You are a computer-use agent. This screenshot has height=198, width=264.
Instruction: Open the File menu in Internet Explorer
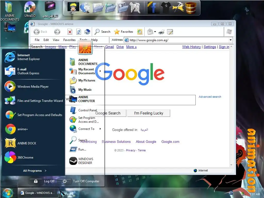click(x=37, y=40)
